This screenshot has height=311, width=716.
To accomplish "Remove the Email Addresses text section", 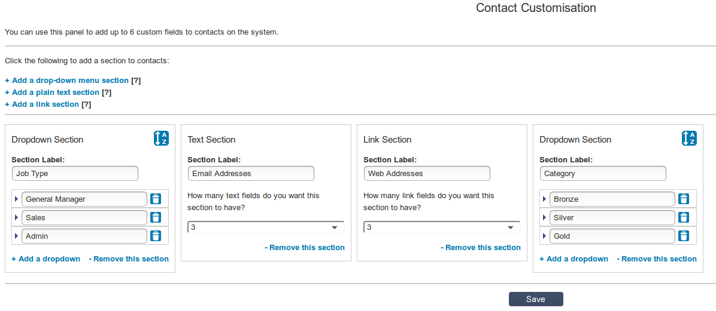I will [x=305, y=248].
